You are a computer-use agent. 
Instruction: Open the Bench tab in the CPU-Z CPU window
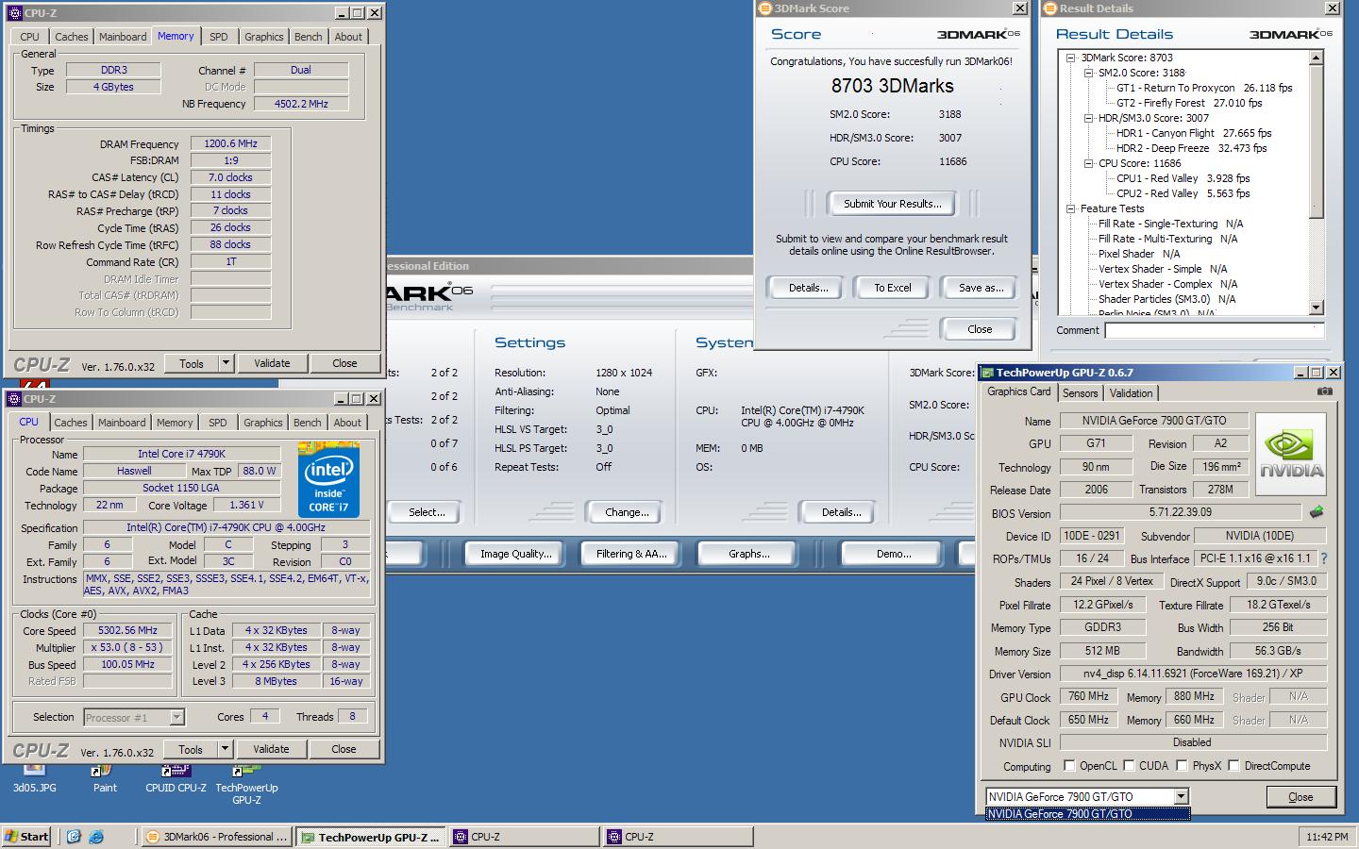coord(307,423)
